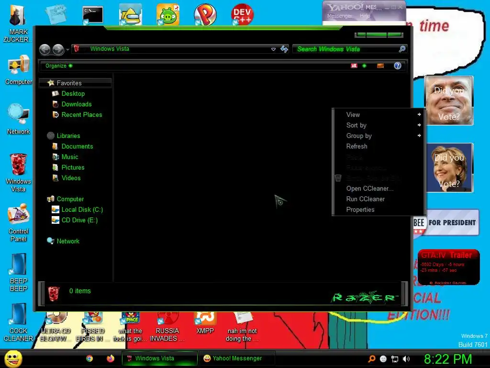The height and width of the screenshot is (368, 490).
Task: Open Music library
Action: point(70,157)
